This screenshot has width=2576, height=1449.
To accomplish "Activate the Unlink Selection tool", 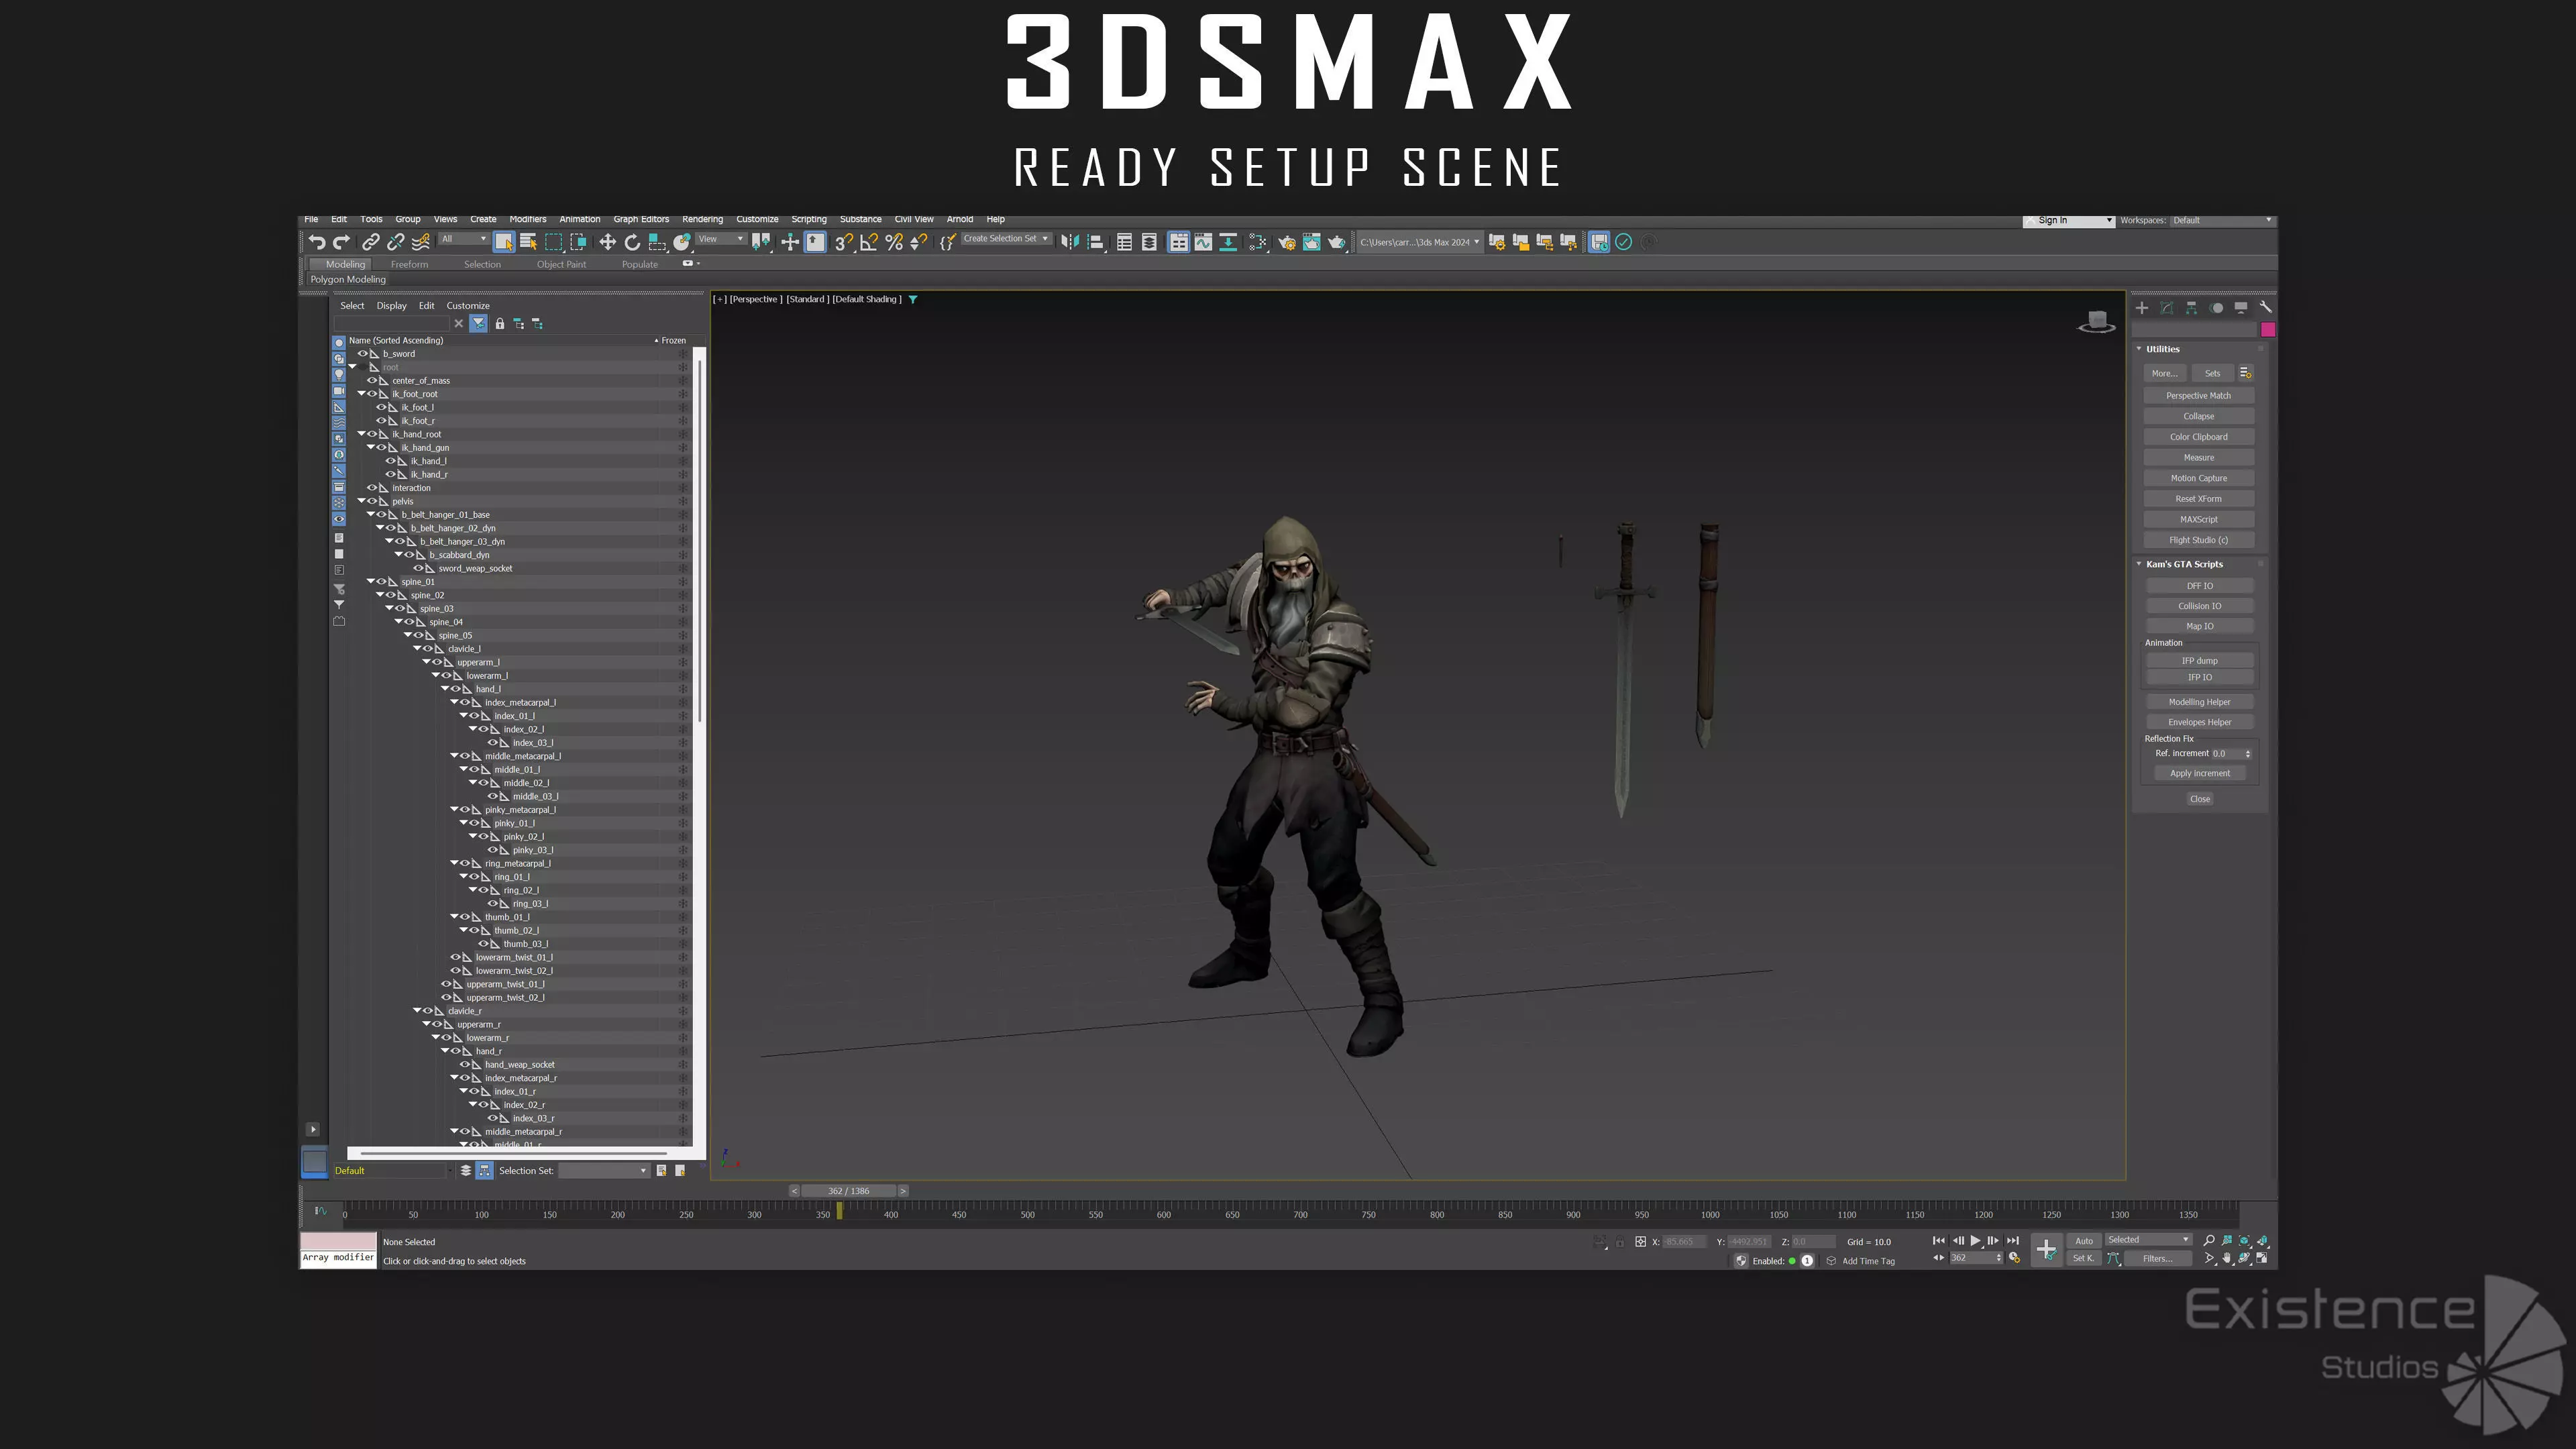I will click(396, 242).
